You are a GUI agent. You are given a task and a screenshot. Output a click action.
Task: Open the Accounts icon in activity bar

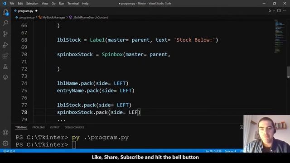5,133
